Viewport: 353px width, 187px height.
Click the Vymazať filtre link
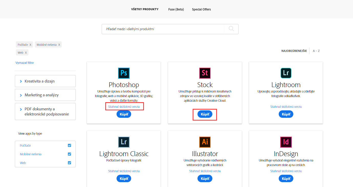pos(25,63)
